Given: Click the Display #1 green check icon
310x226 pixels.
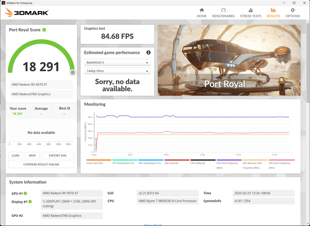Looking at the screenshot, I should tap(30, 201).
